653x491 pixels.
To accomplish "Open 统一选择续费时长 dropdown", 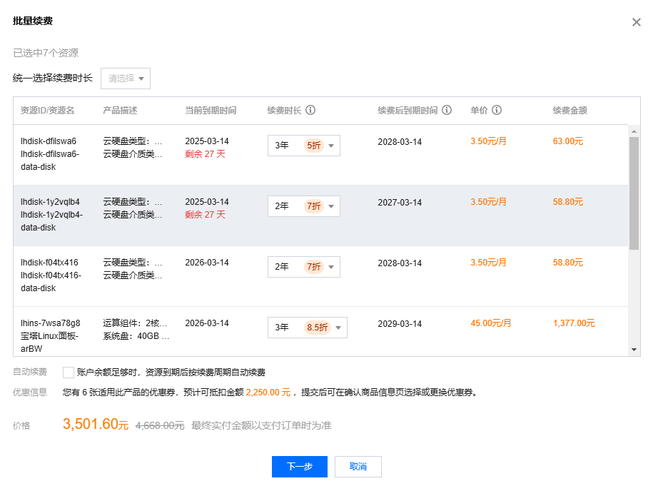I will [x=126, y=79].
